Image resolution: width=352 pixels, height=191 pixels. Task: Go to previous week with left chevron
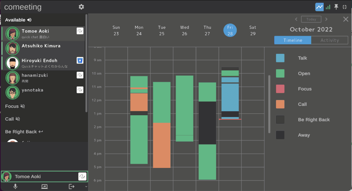tap(296, 19)
